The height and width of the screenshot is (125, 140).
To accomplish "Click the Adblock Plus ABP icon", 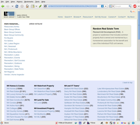I will tap(135, 6).
